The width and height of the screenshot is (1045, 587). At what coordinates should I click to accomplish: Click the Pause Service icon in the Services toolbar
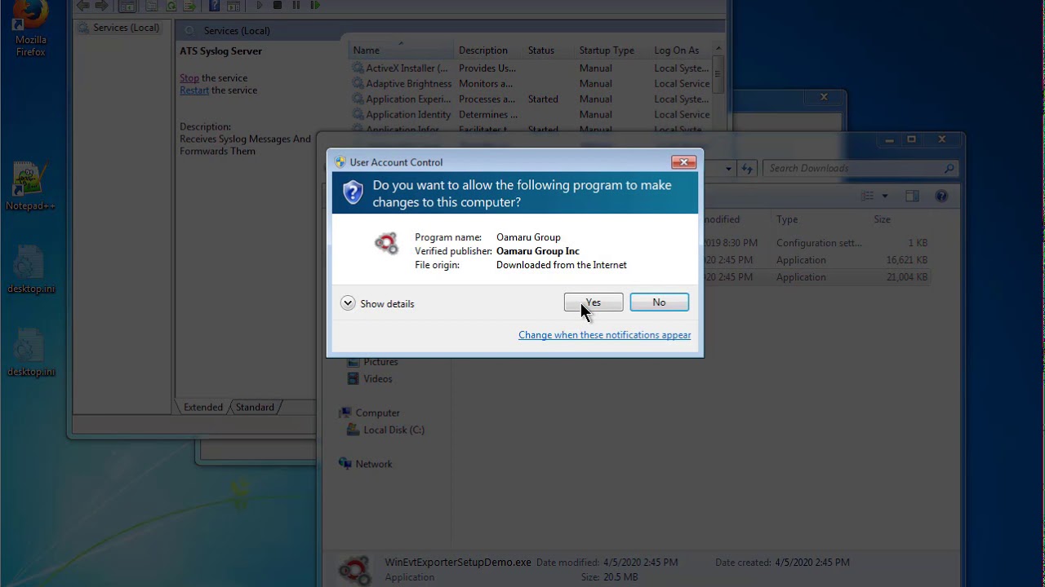coord(296,6)
